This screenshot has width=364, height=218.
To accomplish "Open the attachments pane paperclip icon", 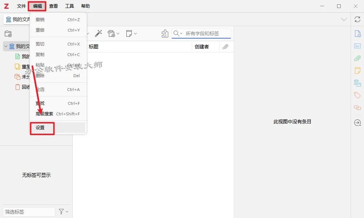I will [x=357, y=58].
